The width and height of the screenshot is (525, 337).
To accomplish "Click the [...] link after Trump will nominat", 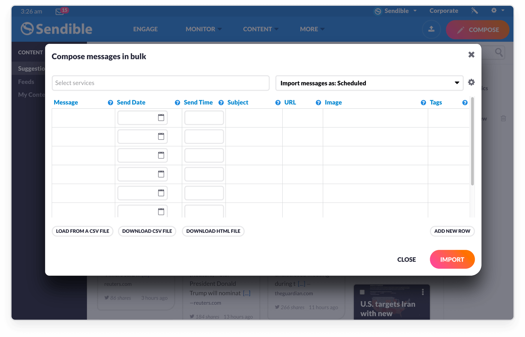I will tap(247, 293).
